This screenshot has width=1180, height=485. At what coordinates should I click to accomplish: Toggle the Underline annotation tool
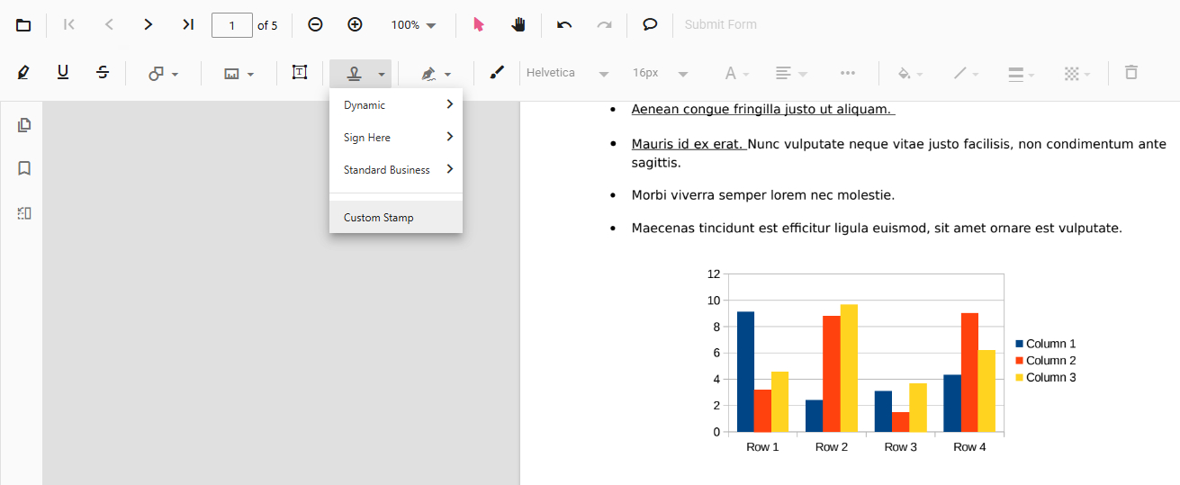63,73
